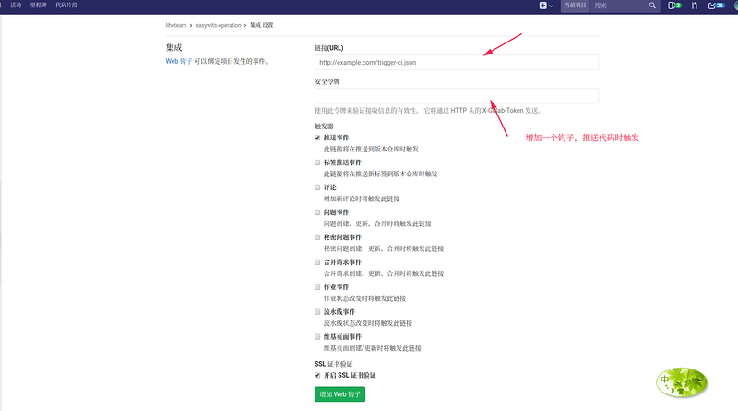Go to the easywits-operation breadcrumb
The height and width of the screenshot is (411, 738).
(219, 26)
